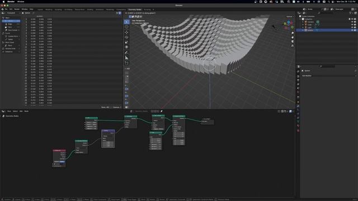Select the Face Corner domain in spreadsheet

(12, 30)
